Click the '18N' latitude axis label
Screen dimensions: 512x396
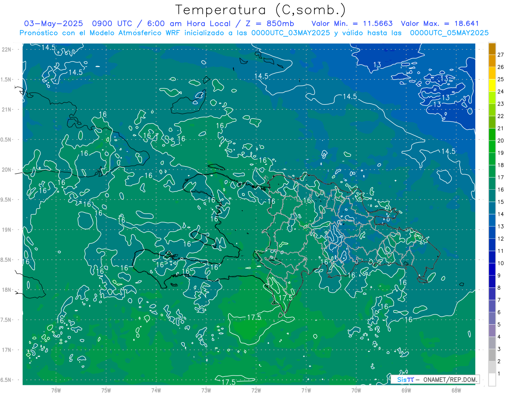[7, 290]
